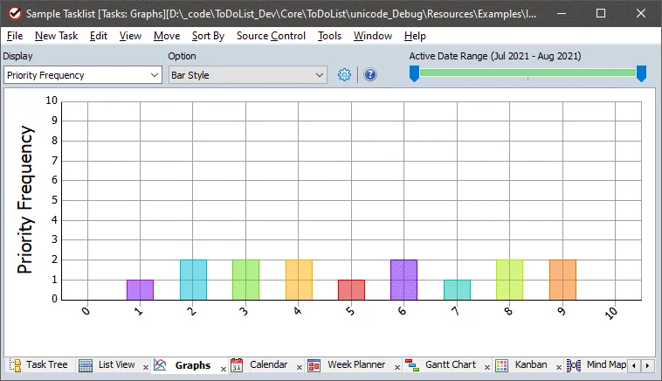Screen dimensions: 662x381
Task: Click the right handle of date range slider
Action: 641,74
